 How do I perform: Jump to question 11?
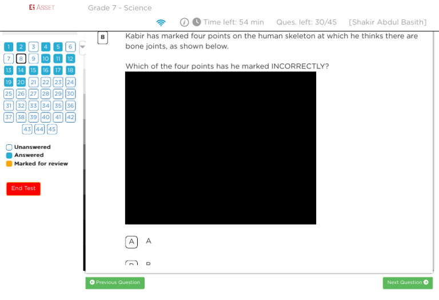click(x=58, y=58)
